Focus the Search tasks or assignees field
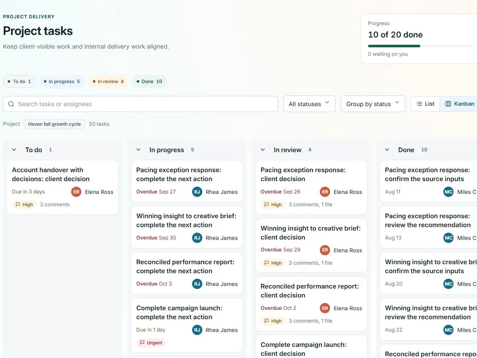Image resolution: width=477 pixels, height=358 pixels. click(x=141, y=104)
